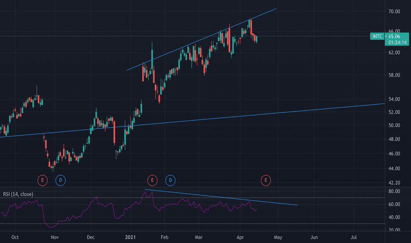Click the Dec label on the time axis

pyautogui.click(x=90, y=237)
